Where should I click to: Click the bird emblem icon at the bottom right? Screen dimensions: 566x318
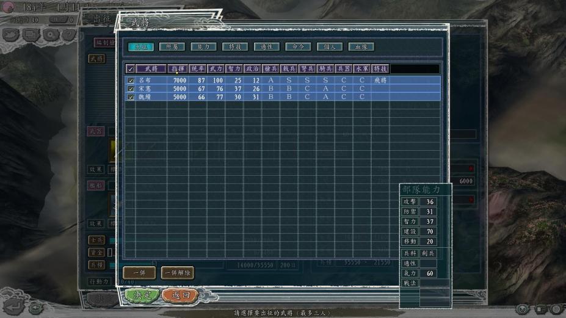point(523,309)
